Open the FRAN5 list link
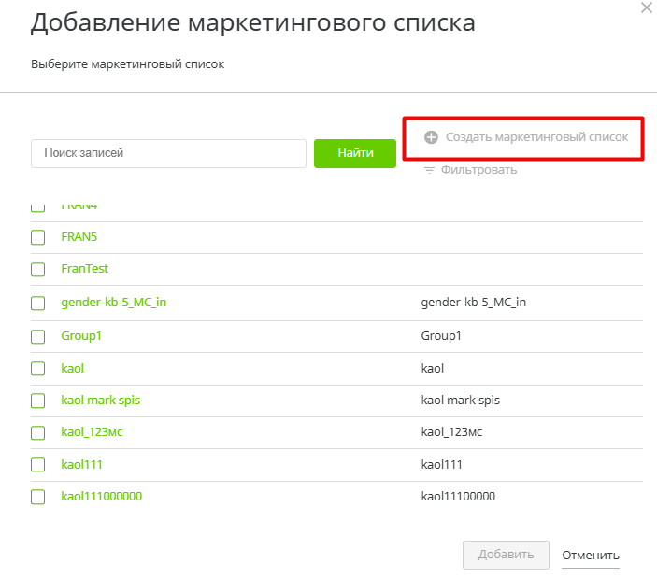Screen dimensions: 657x577 point(79,237)
